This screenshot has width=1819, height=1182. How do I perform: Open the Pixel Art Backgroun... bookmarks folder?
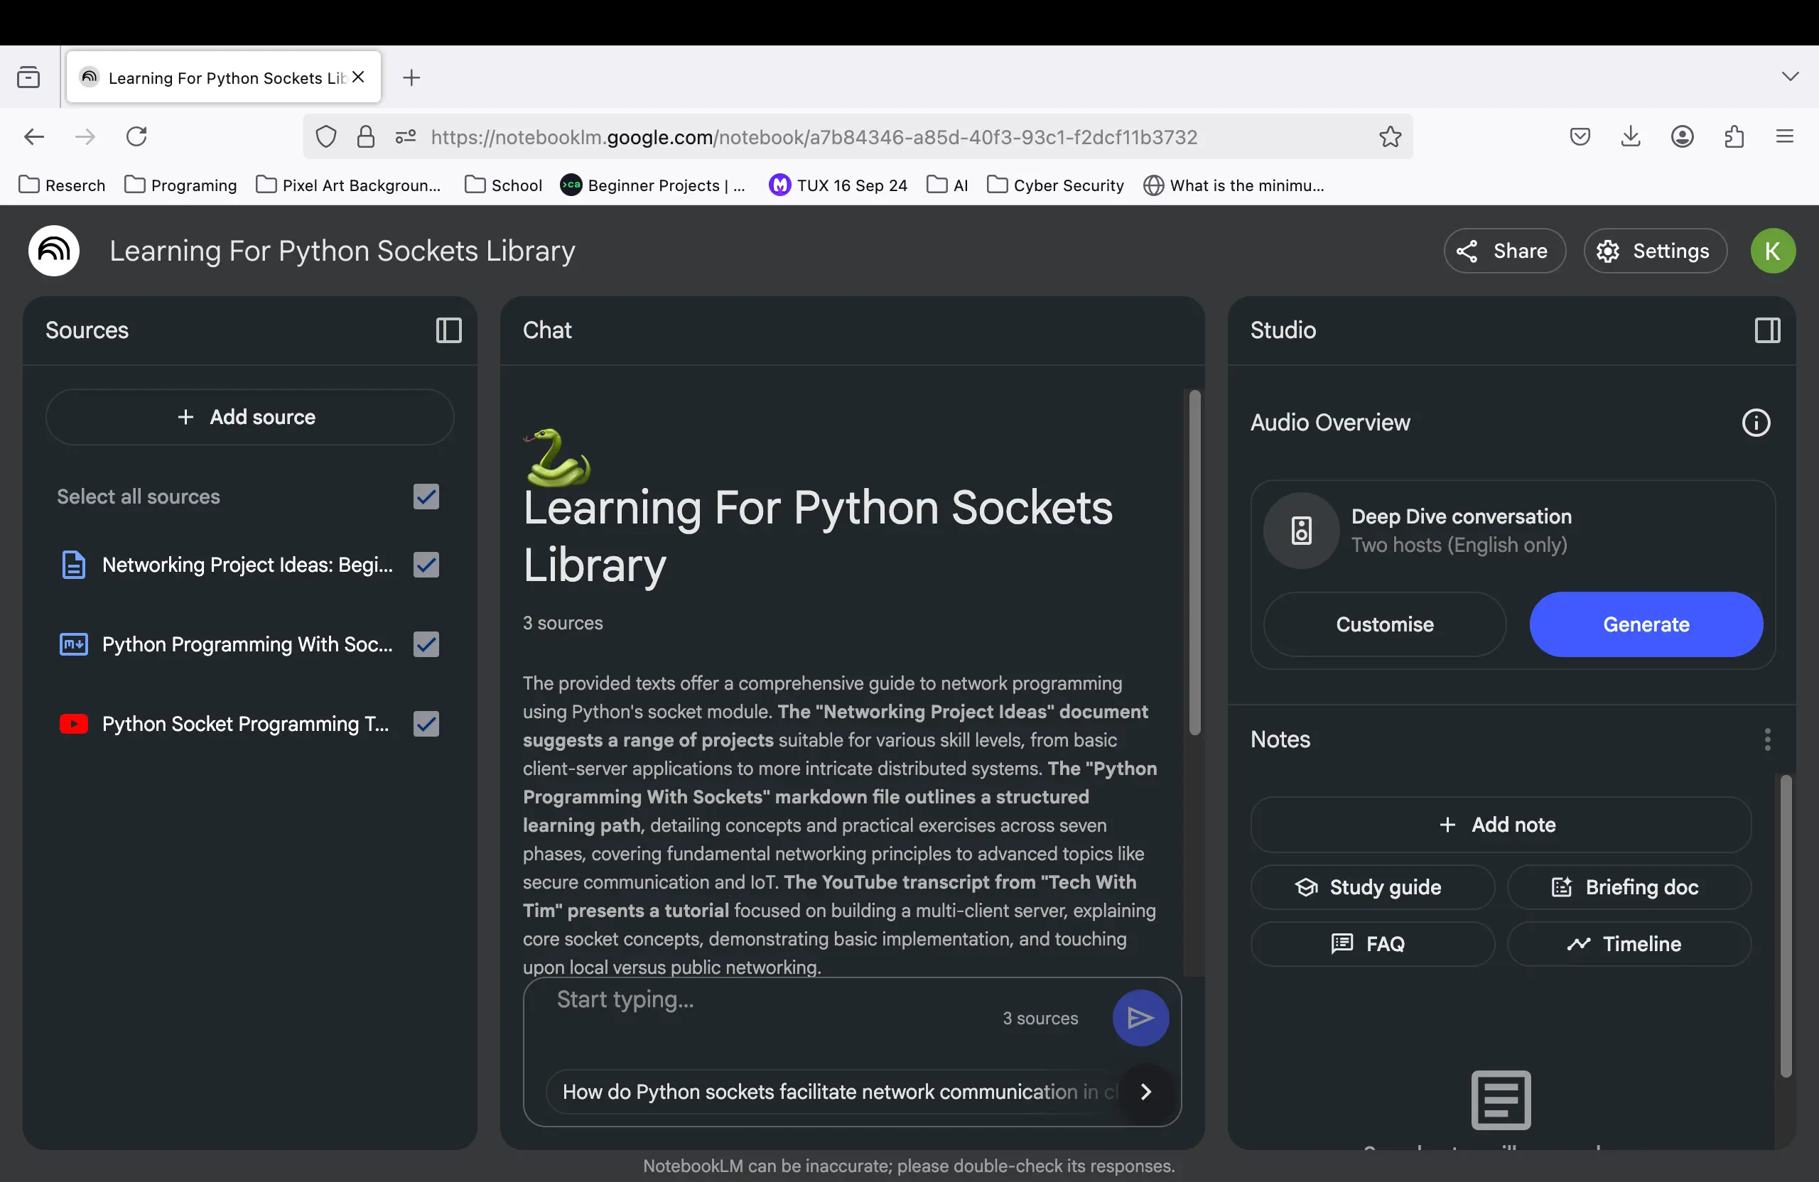(348, 185)
